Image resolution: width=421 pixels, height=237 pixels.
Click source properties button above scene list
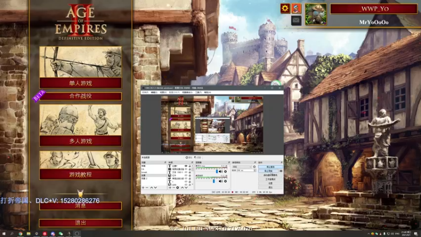tap(189, 157)
